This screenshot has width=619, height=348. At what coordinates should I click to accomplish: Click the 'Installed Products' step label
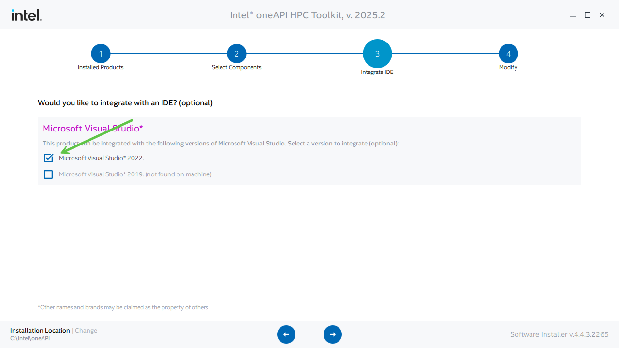click(x=101, y=67)
